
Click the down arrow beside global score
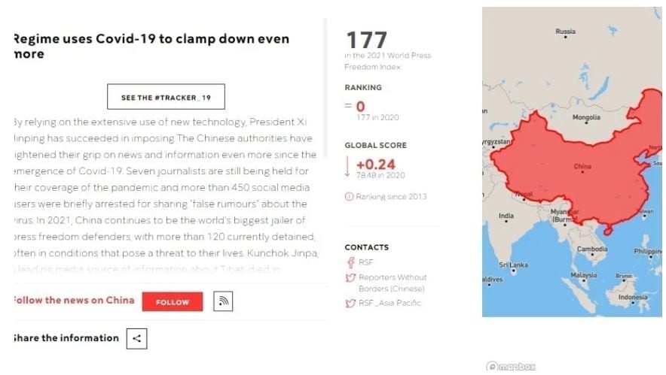click(348, 166)
